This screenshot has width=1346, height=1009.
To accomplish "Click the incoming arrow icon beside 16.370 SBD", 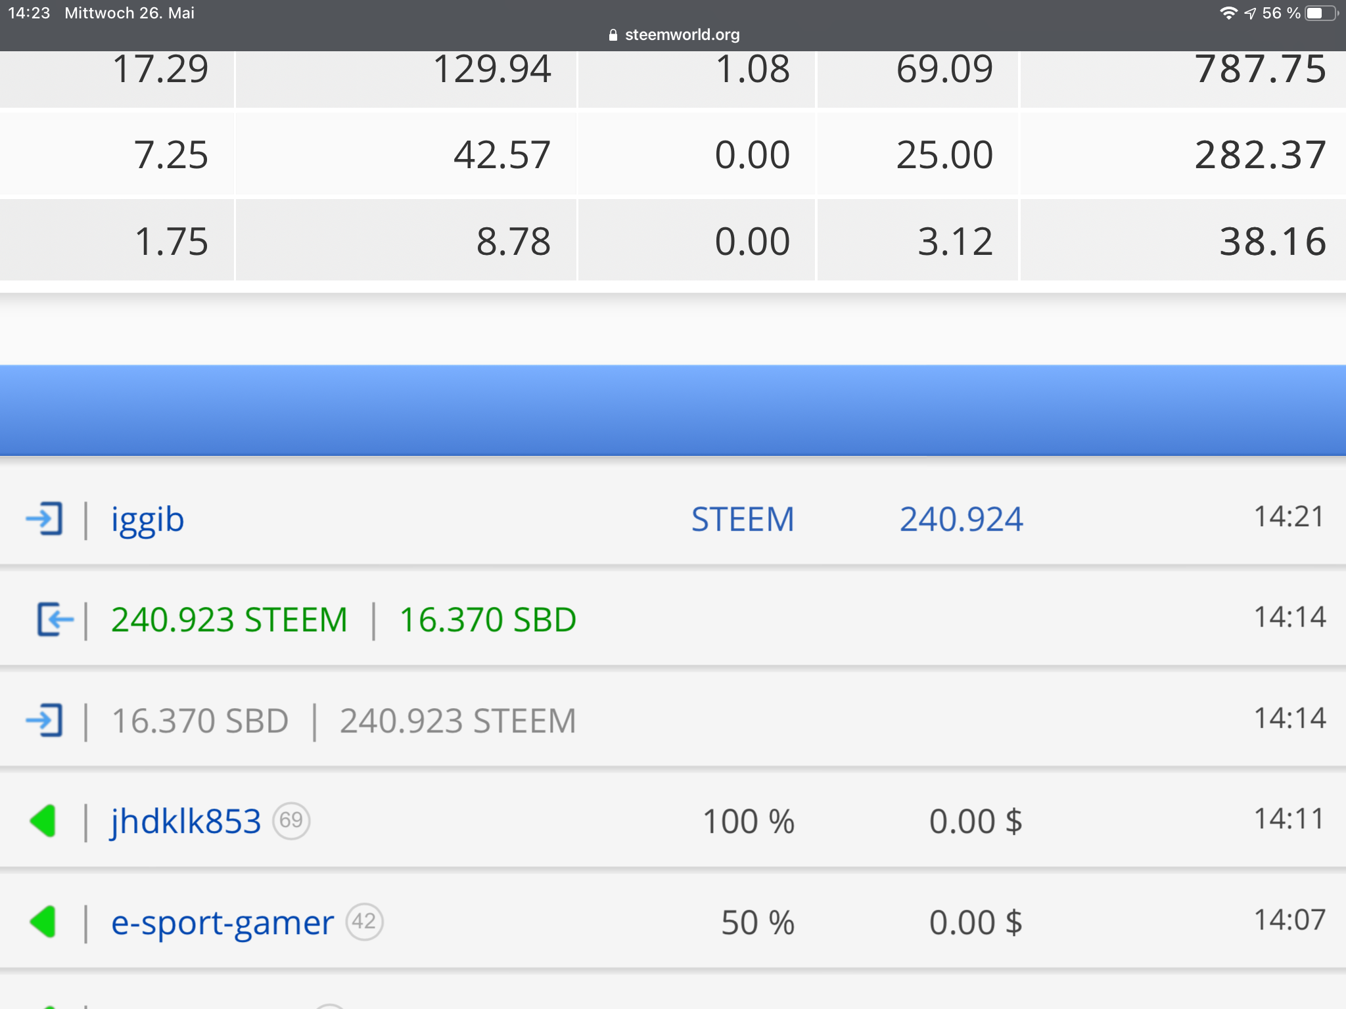I will click(x=45, y=720).
